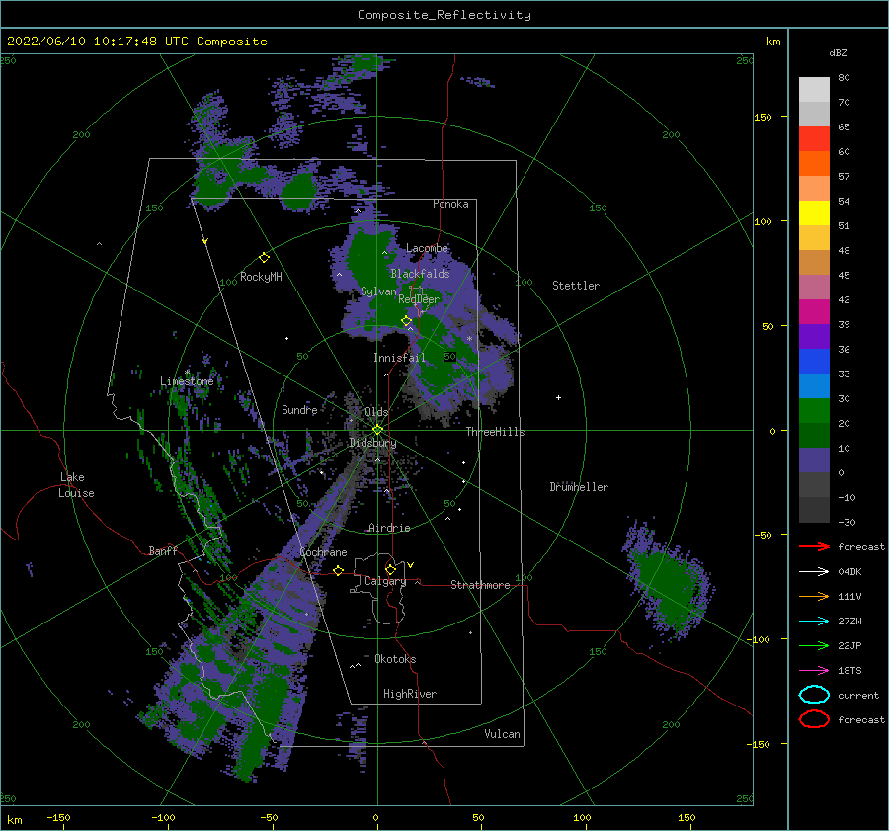Click the Lacombe city label

tap(427, 248)
